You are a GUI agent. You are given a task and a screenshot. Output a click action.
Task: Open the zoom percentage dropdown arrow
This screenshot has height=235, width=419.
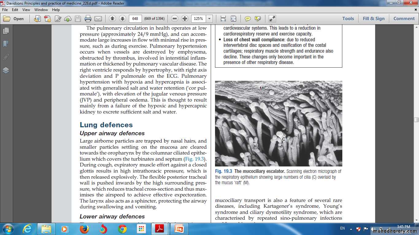209,19
